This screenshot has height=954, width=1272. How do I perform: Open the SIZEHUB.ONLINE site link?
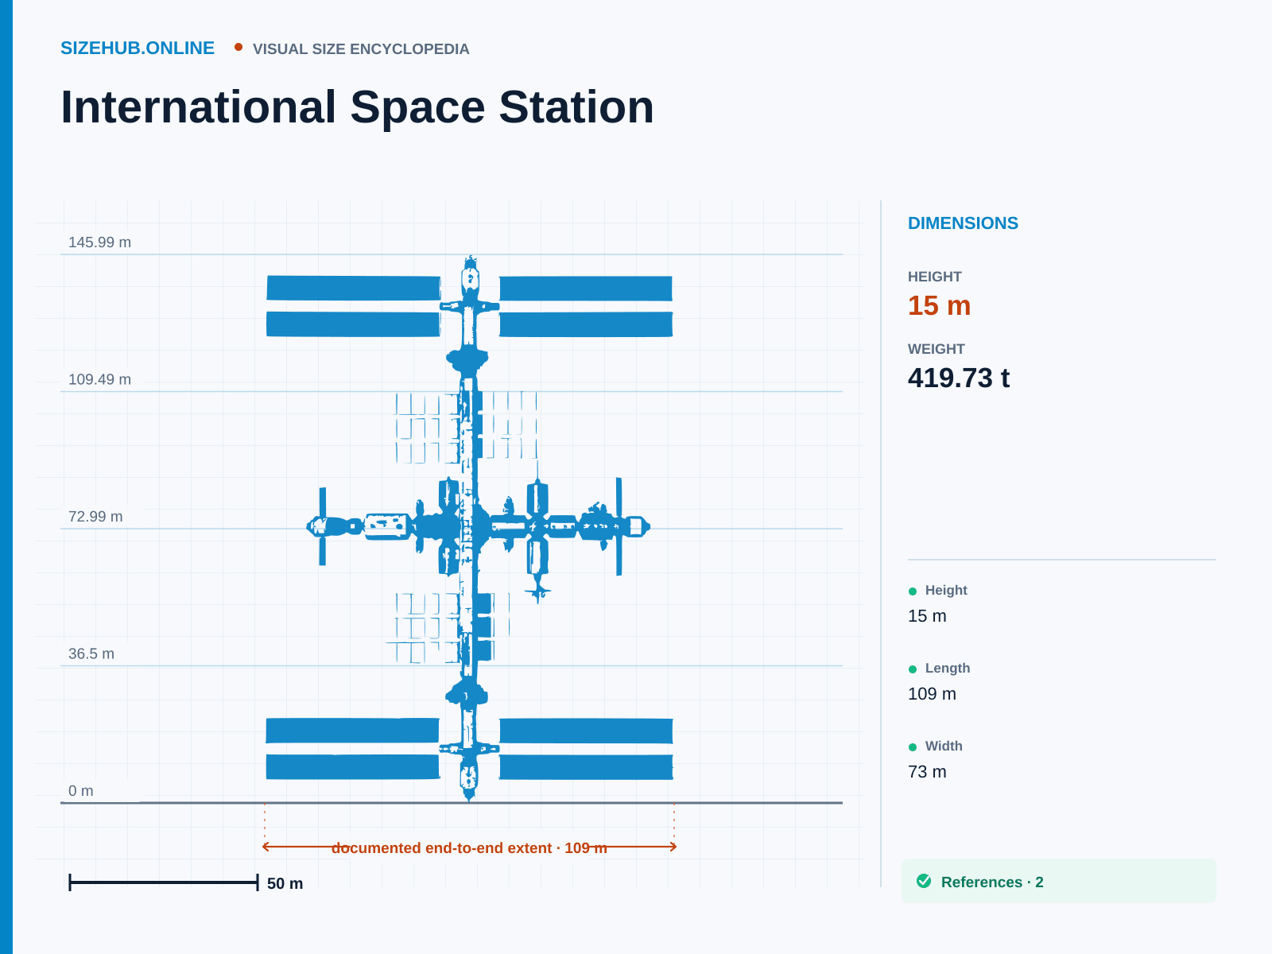138,48
